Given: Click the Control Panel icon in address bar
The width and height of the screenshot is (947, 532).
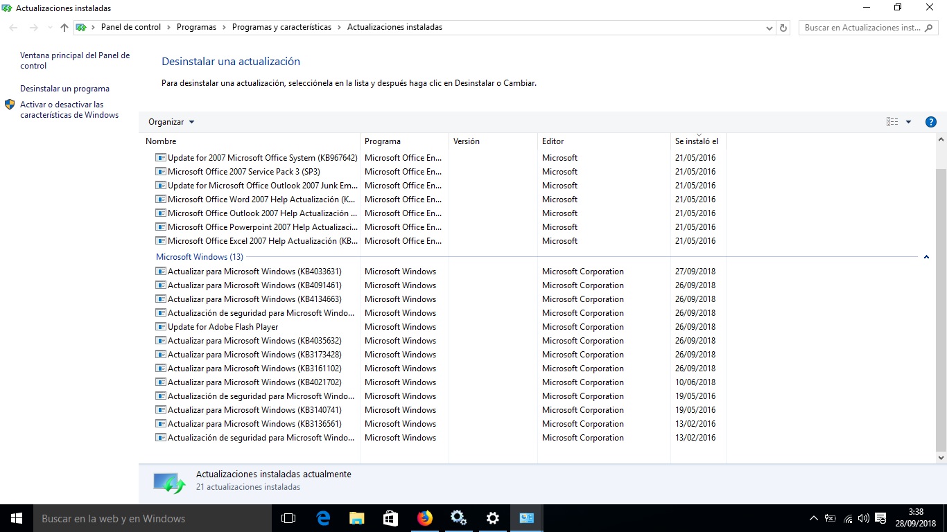Looking at the screenshot, I should click(81, 28).
